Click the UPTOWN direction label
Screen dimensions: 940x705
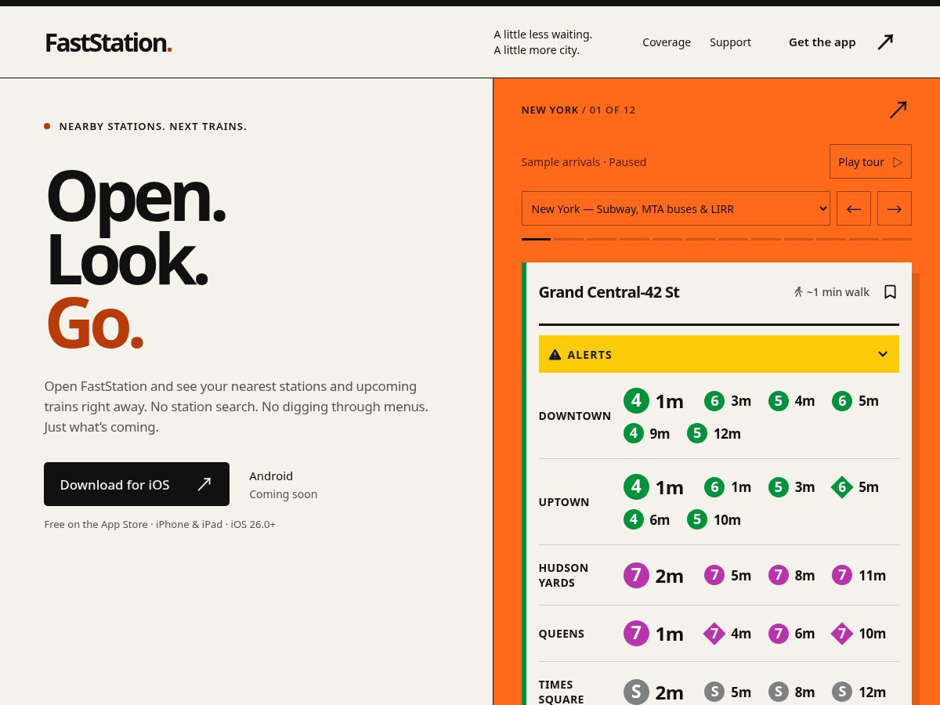tap(564, 502)
